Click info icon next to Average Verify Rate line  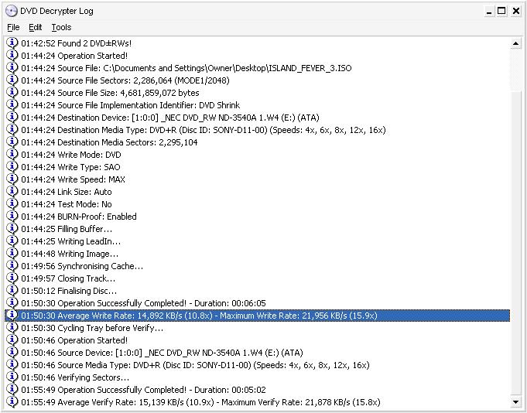[12, 401]
